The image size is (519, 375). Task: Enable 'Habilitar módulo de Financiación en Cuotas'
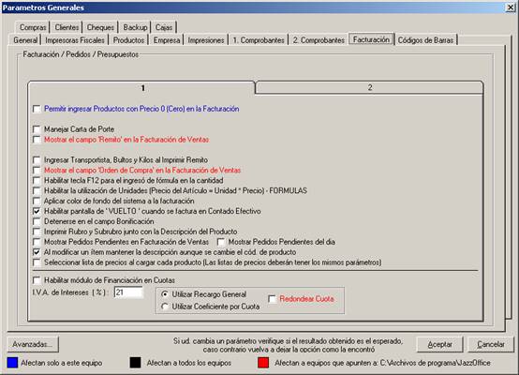pyautogui.click(x=37, y=280)
